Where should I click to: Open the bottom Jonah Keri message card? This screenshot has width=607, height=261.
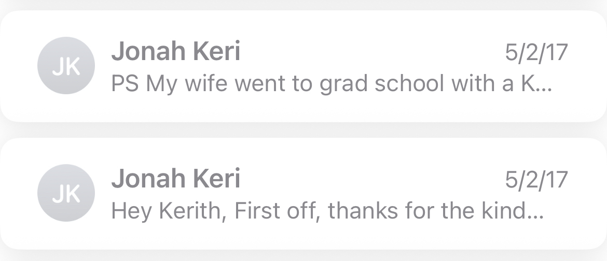303,193
